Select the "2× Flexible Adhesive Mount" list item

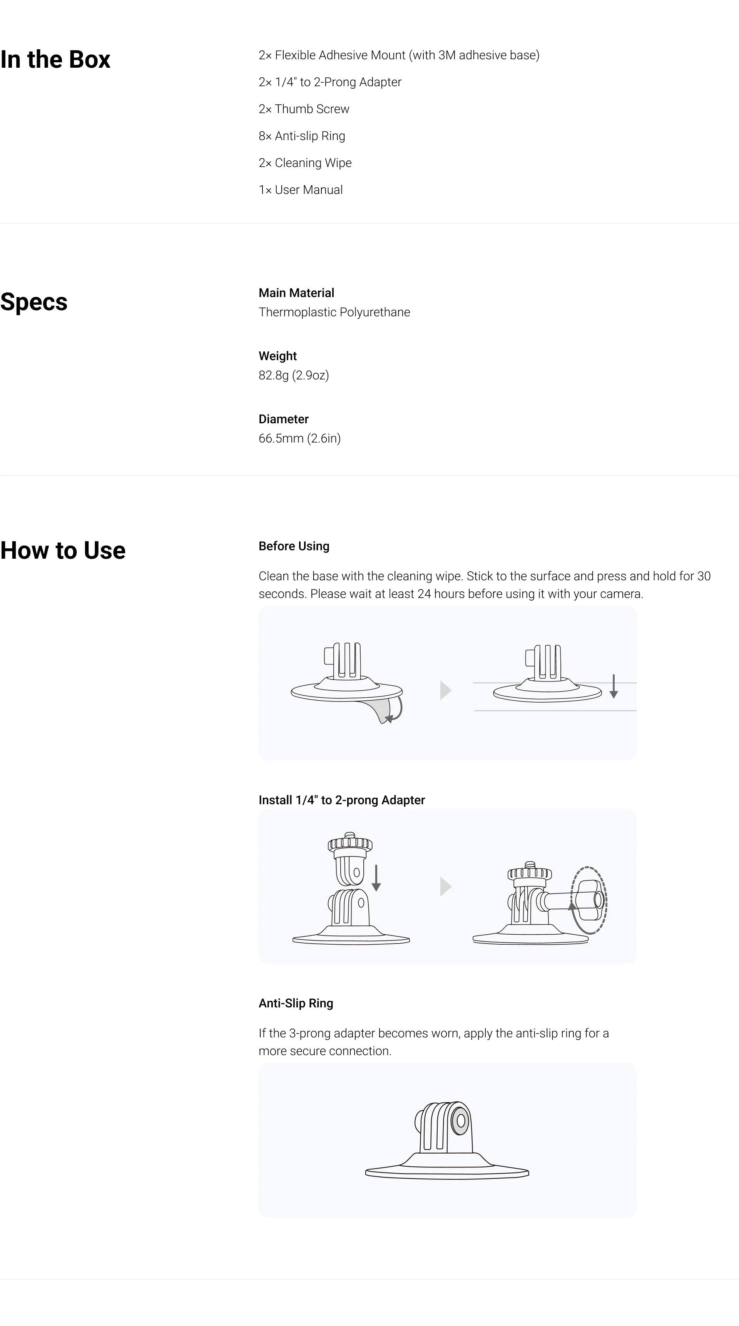(x=399, y=55)
